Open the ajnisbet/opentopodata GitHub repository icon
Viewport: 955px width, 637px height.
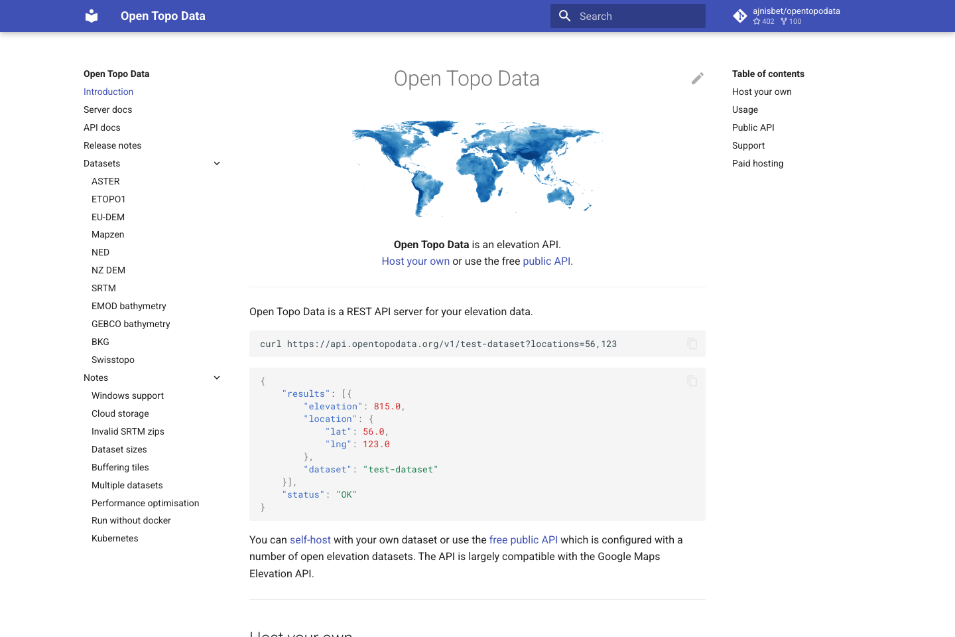pyautogui.click(x=739, y=15)
